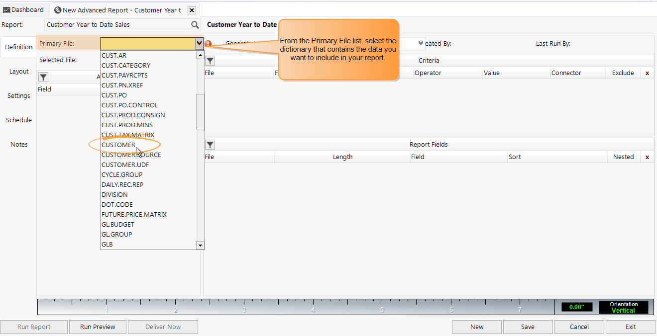
Task: Open the Primary File dropdown arrow
Action: pos(199,43)
